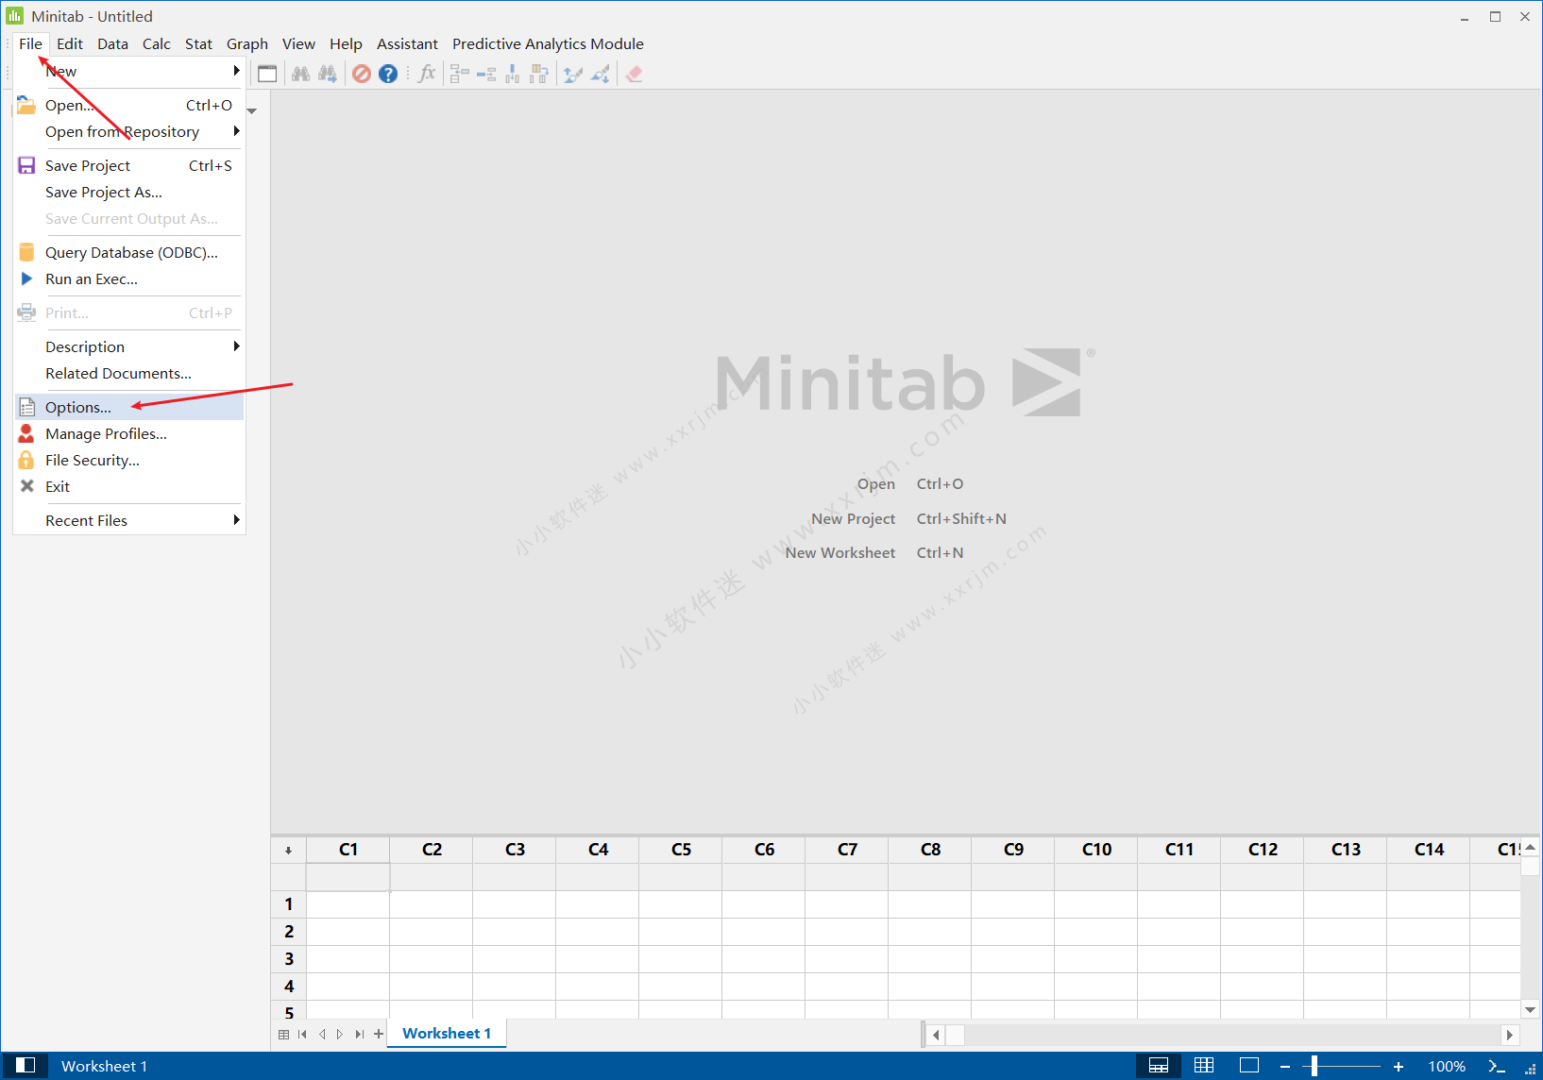
Task: Click the red Cancel circle icon
Action: pyautogui.click(x=362, y=74)
